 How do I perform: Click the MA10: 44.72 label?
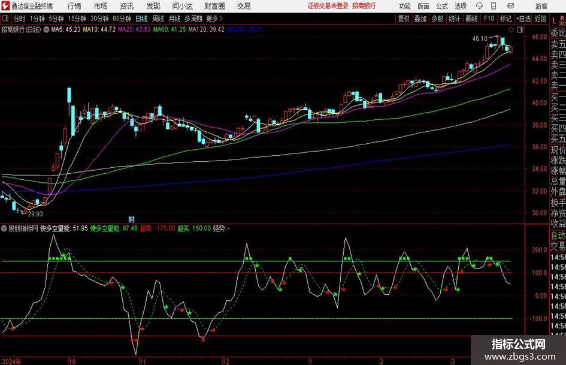tap(99, 29)
